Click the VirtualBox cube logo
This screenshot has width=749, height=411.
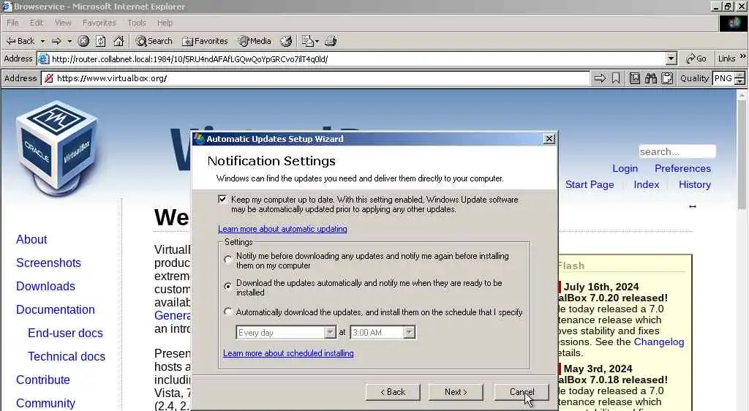(x=57, y=147)
